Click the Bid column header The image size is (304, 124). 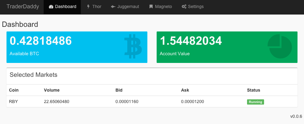[119, 90]
